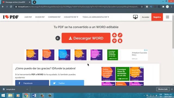This screenshot has width=174, height=98.
Task: Open the Chrome profile avatar
Action: 167,7
